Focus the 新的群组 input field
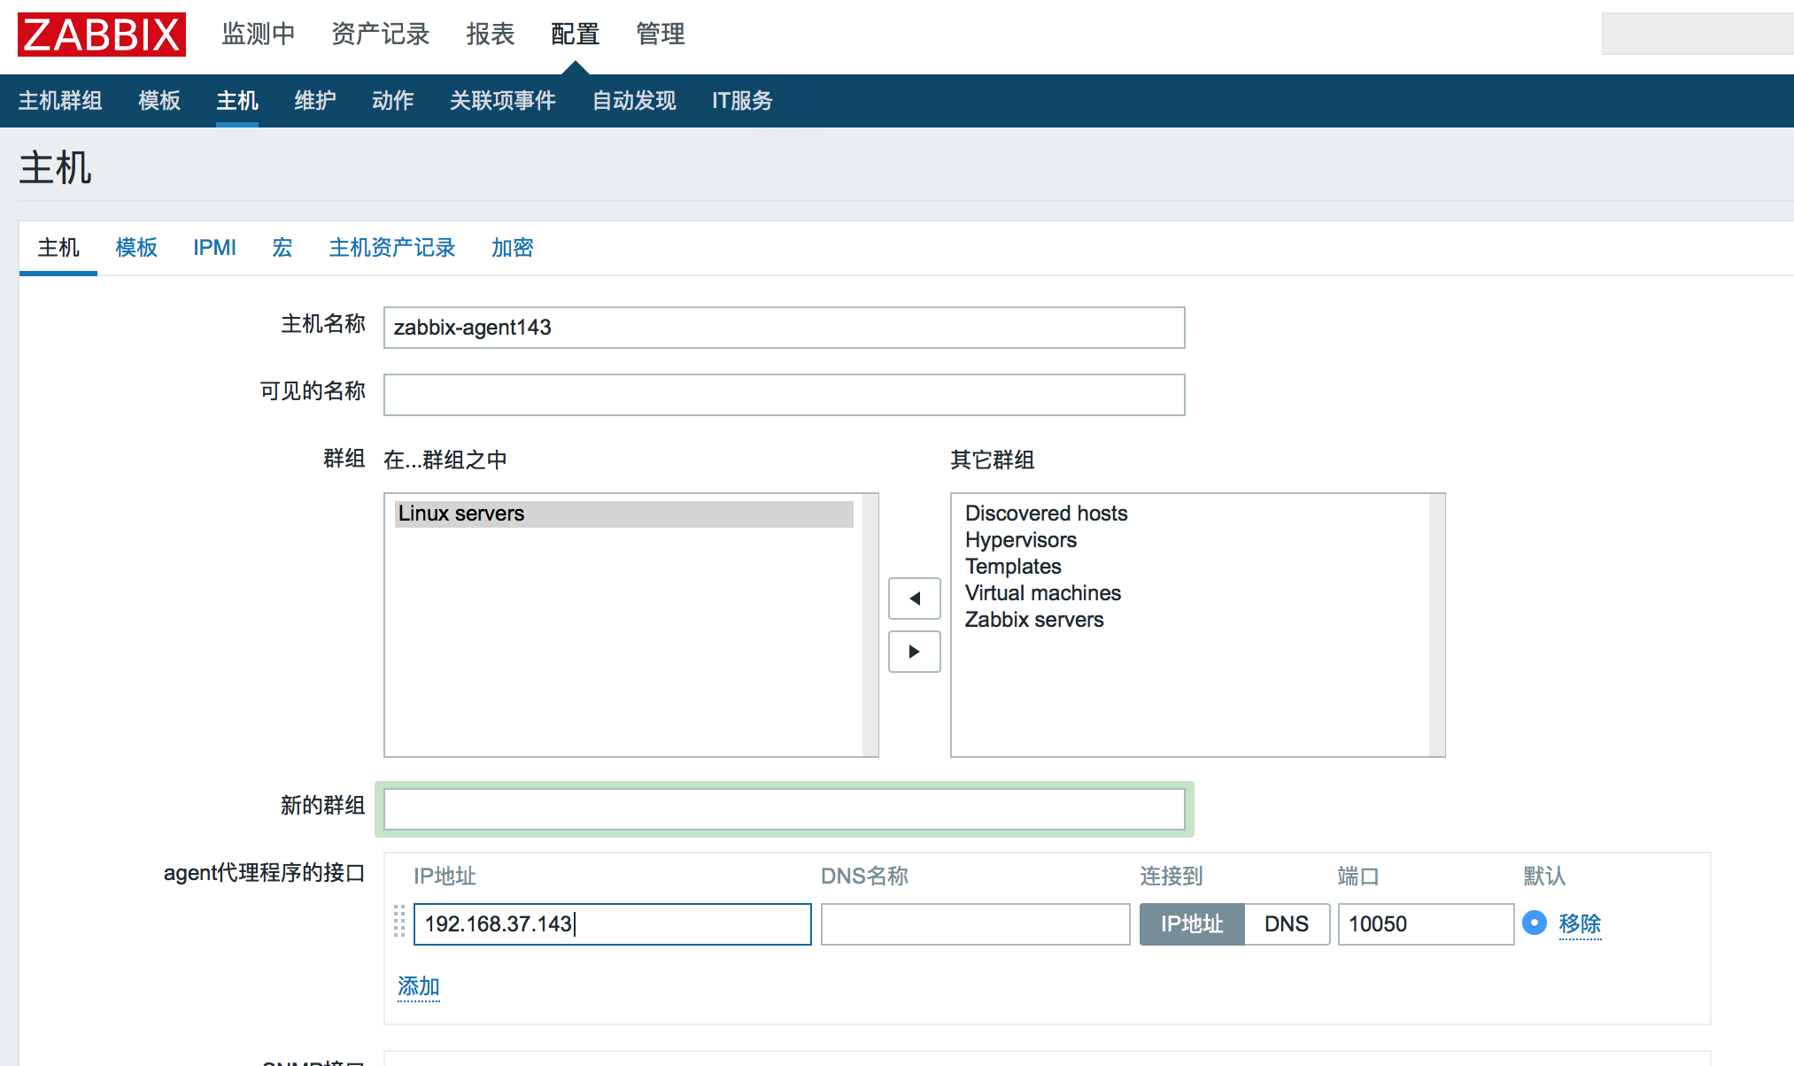This screenshot has height=1066, width=1794. click(784, 809)
